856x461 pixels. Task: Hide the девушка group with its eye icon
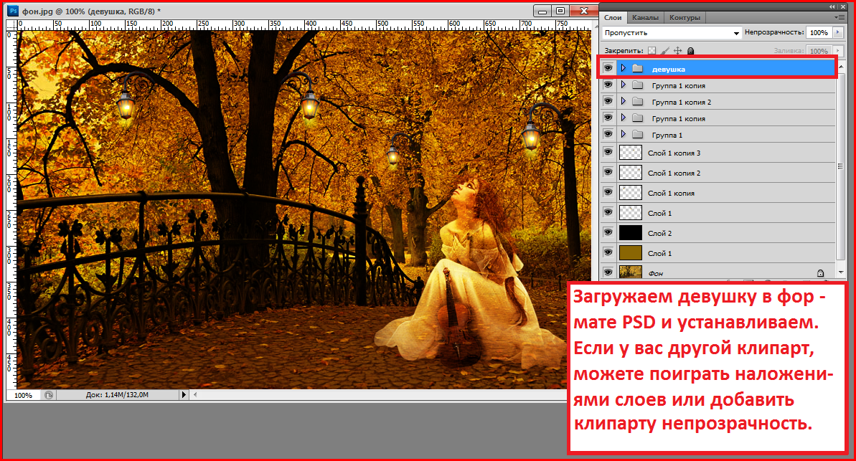[x=608, y=69]
